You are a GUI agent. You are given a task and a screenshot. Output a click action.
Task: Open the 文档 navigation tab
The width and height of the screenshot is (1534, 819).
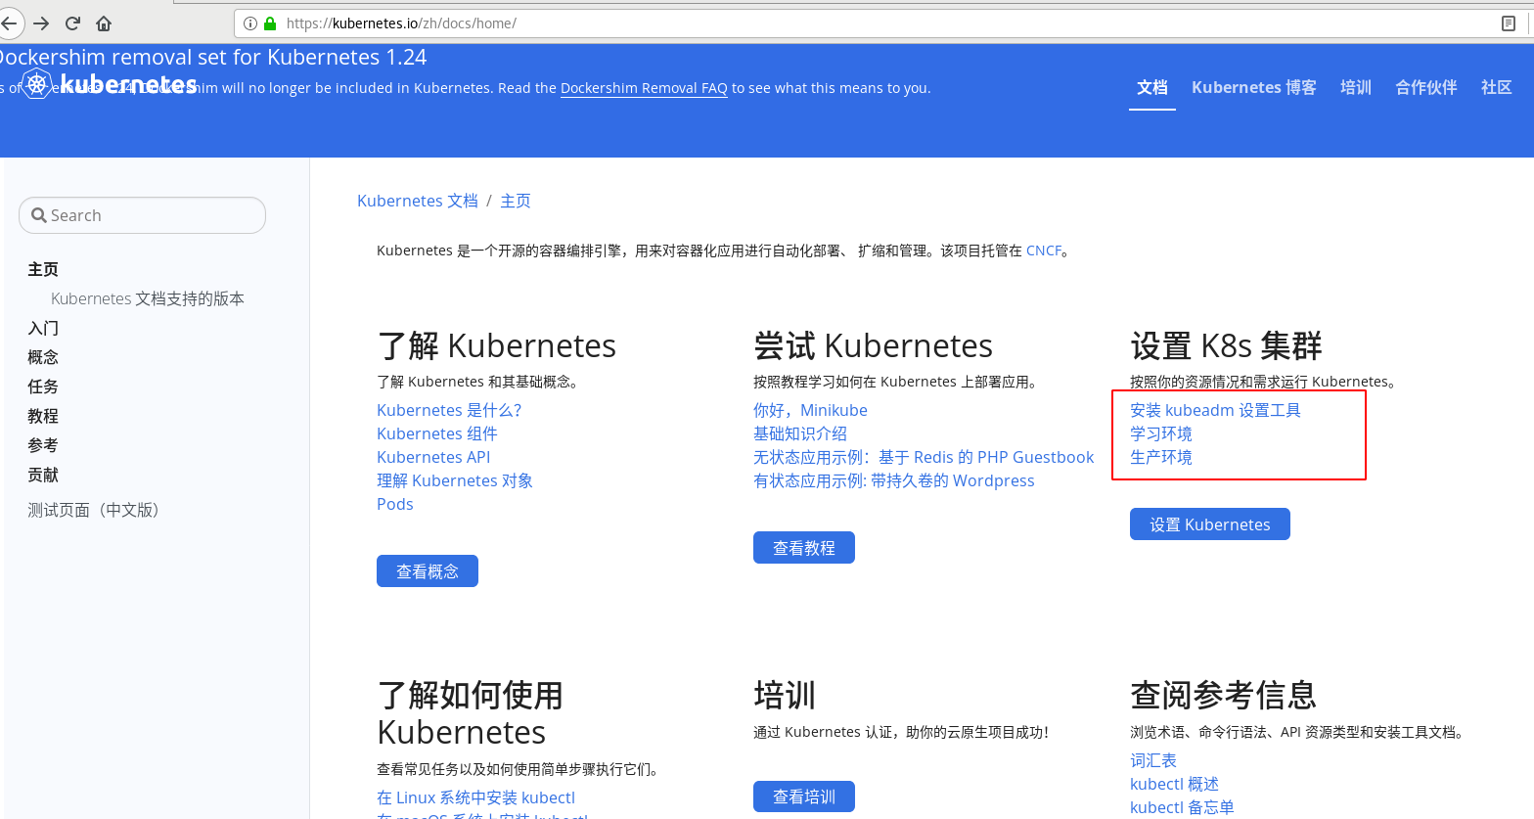[1152, 88]
